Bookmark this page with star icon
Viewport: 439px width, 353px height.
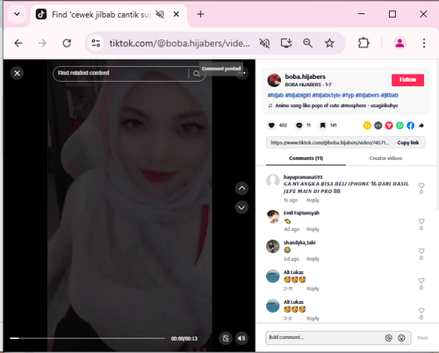329,43
